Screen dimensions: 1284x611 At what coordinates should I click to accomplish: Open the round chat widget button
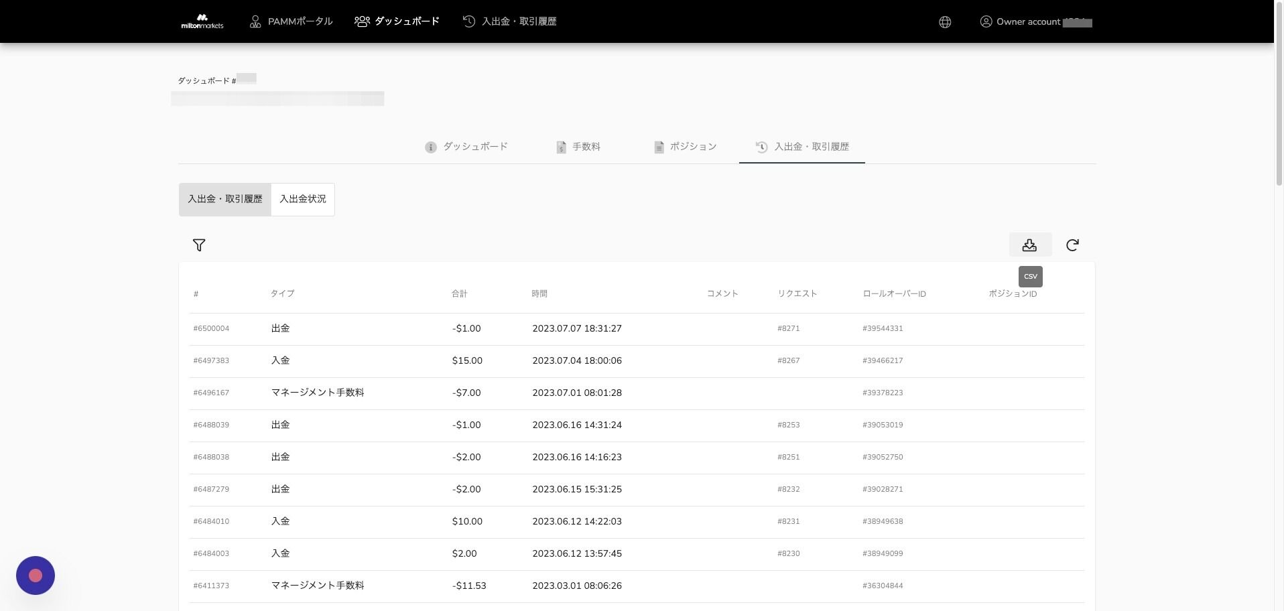click(36, 575)
